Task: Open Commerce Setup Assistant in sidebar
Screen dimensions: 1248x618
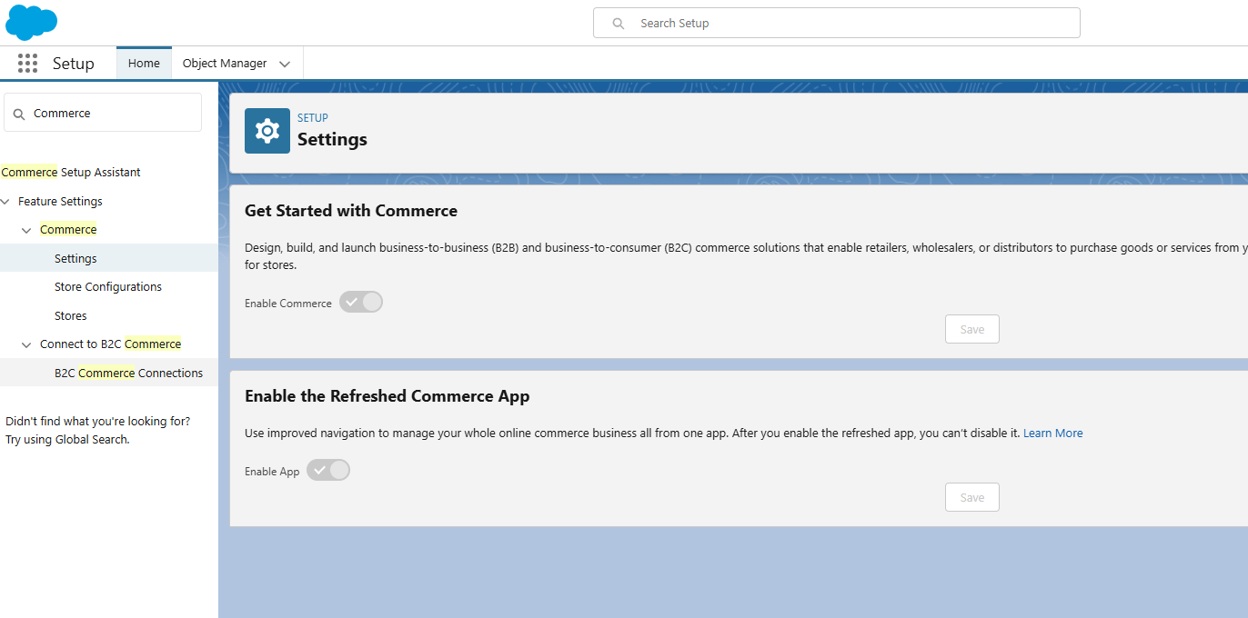Action: (71, 173)
